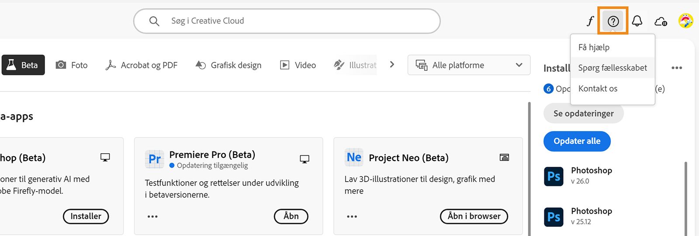The width and height of the screenshot is (699, 236).
Task: Click Åbn button on Premiere Pro (Beta)
Action: coord(291,216)
